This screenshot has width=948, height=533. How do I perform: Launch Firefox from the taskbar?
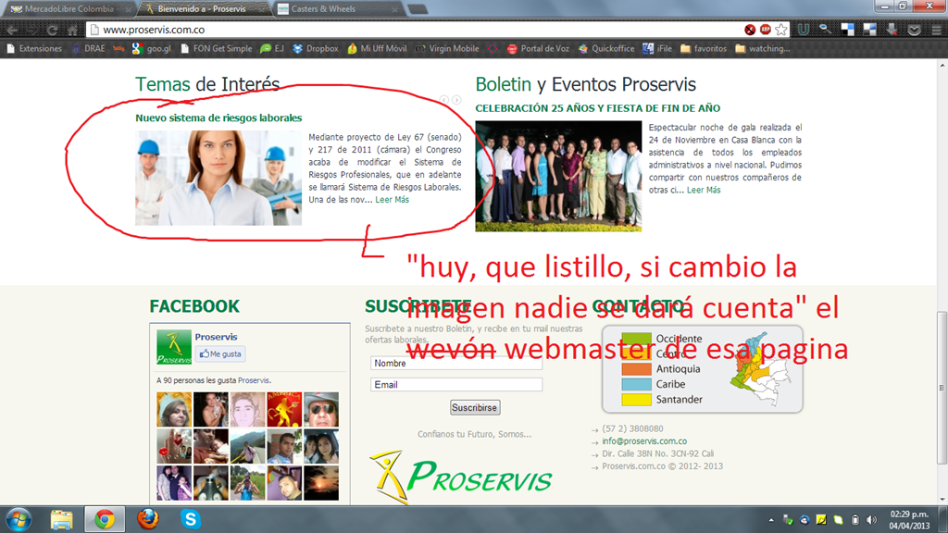coord(148,518)
